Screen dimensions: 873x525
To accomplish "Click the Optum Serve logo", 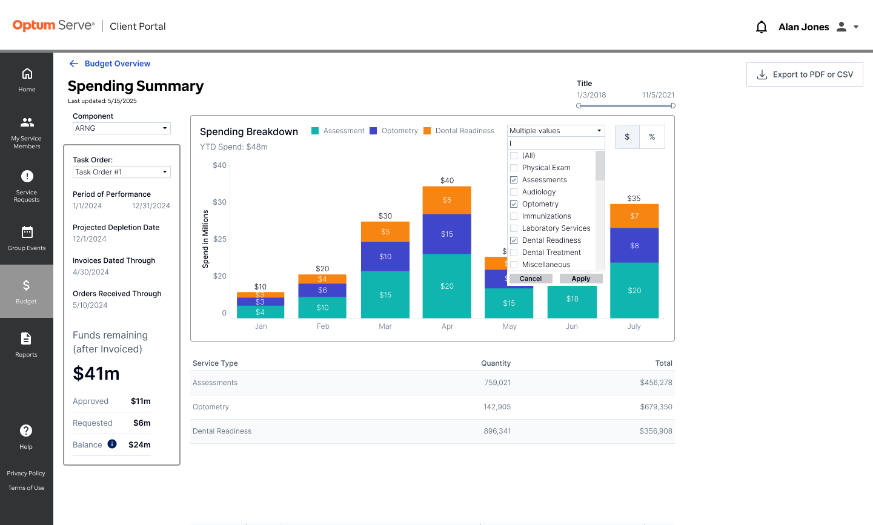I will [53, 25].
